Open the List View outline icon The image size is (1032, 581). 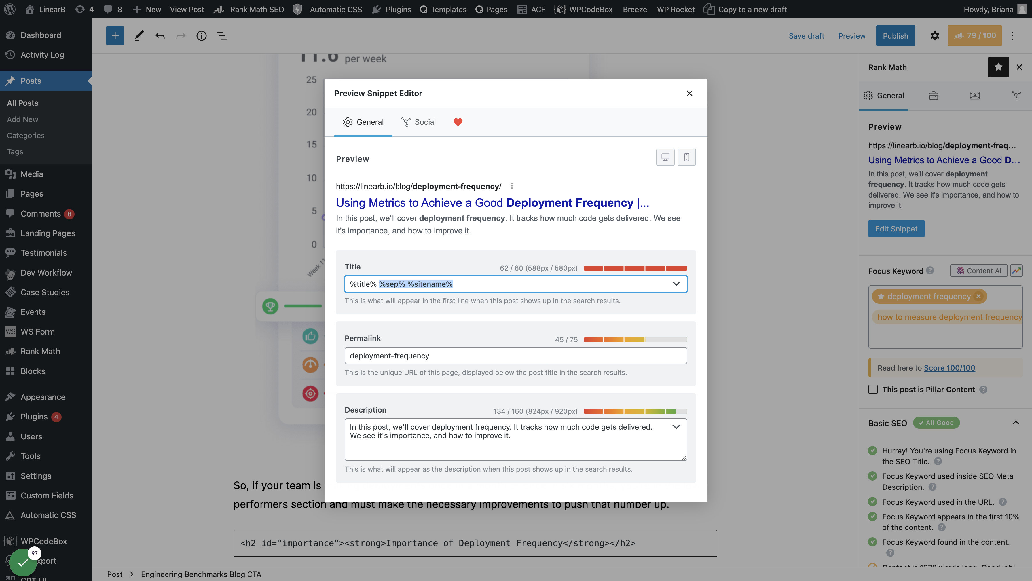(222, 36)
